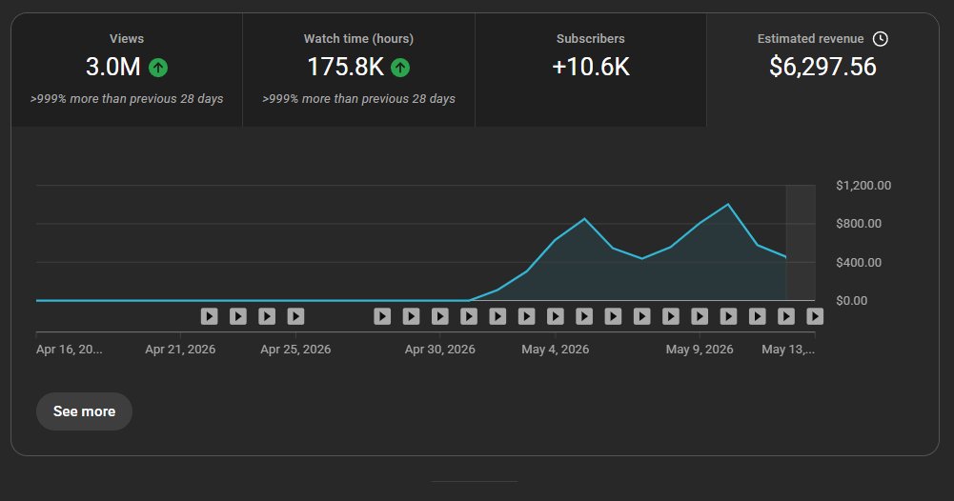Open the video marker for May 11
Screen dimensions: 954x501
pyautogui.click(x=758, y=316)
